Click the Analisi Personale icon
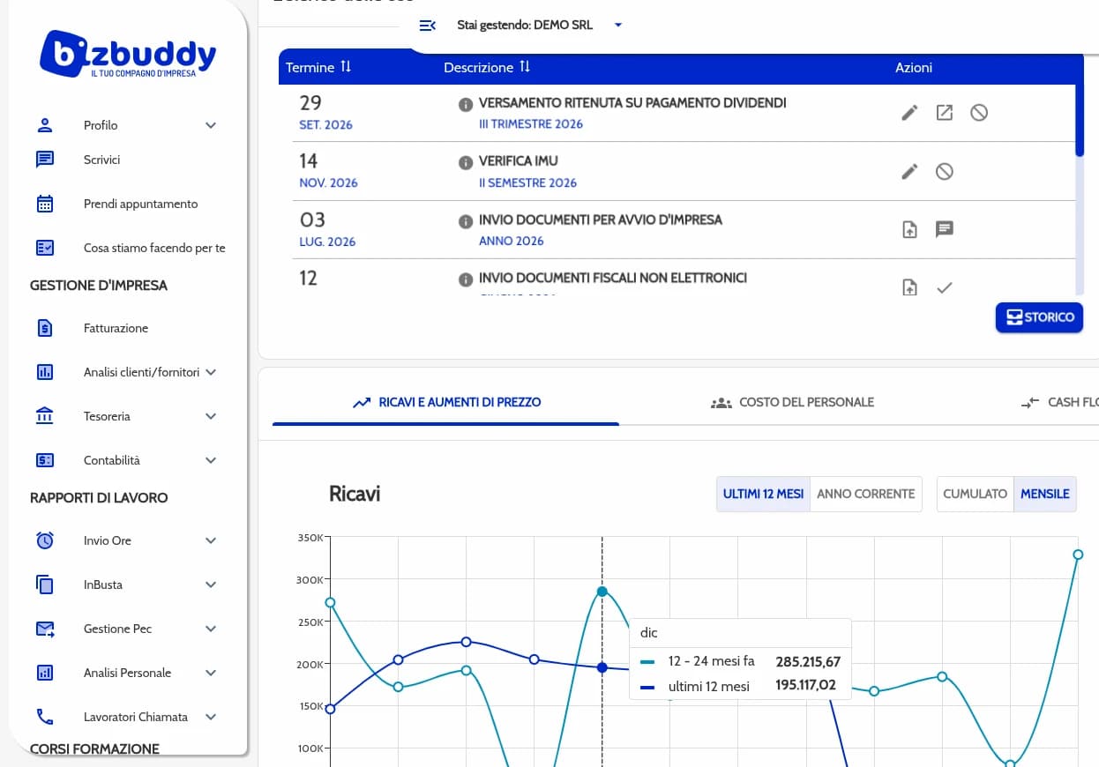Screen dimensions: 1099x767 coord(45,673)
